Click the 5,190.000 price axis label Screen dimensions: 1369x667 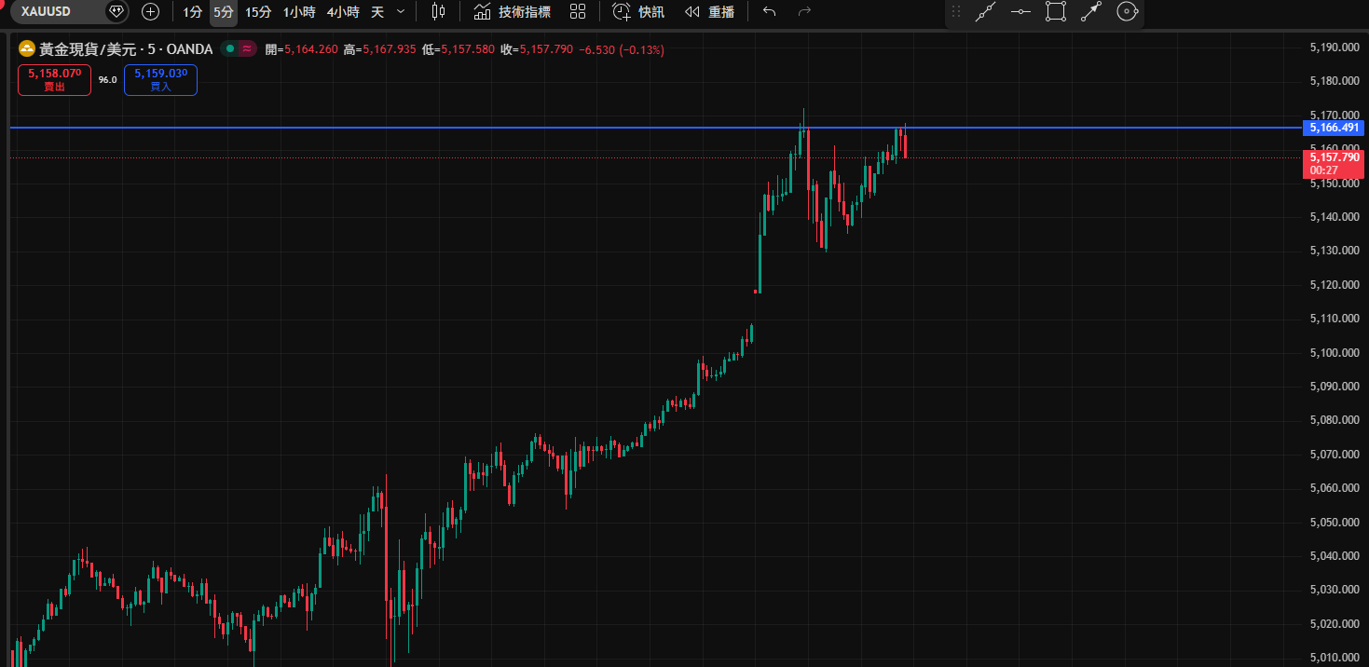[1333, 47]
